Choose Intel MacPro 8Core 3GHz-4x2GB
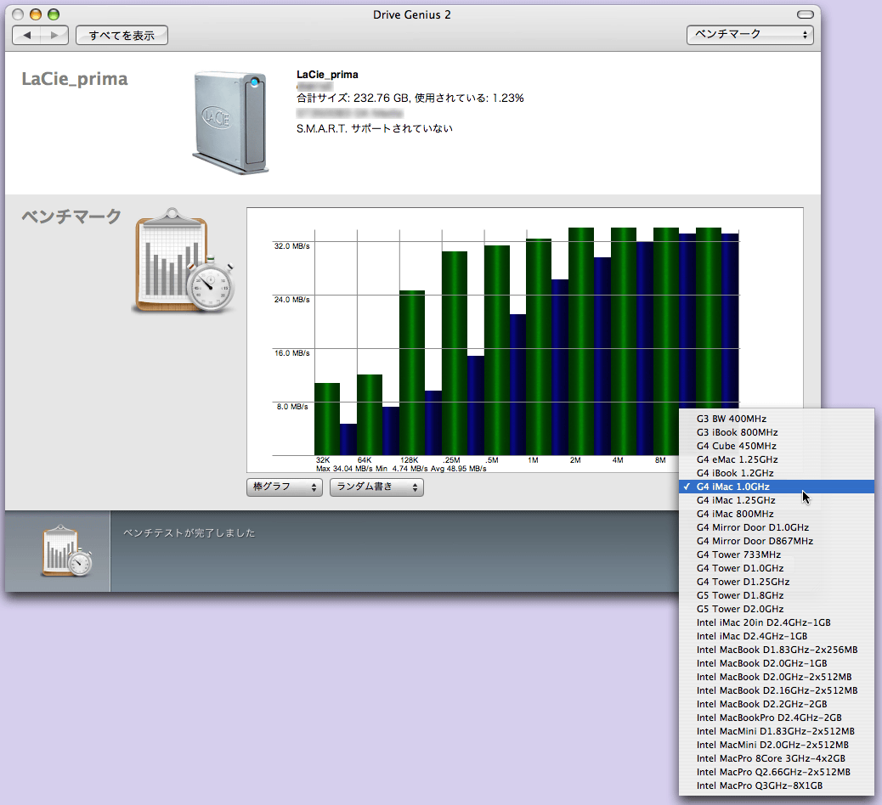Screen dimensions: 882x805 (x=777, y=758)
